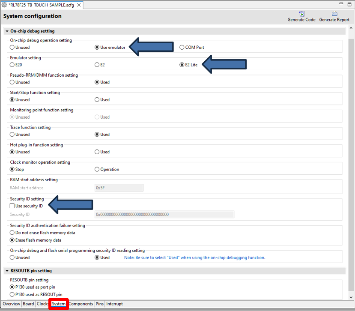Switch to the Components tab
The height and width of the screenshot is (311, 355).
tap(81, 304)
